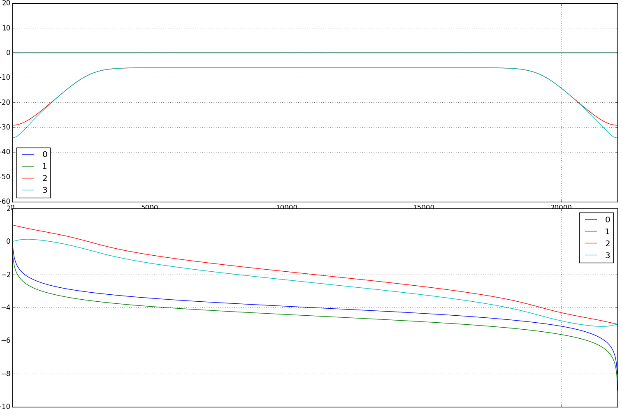
Task: Click blue line sample in bottom legend
Action: [x=591, y=220]
